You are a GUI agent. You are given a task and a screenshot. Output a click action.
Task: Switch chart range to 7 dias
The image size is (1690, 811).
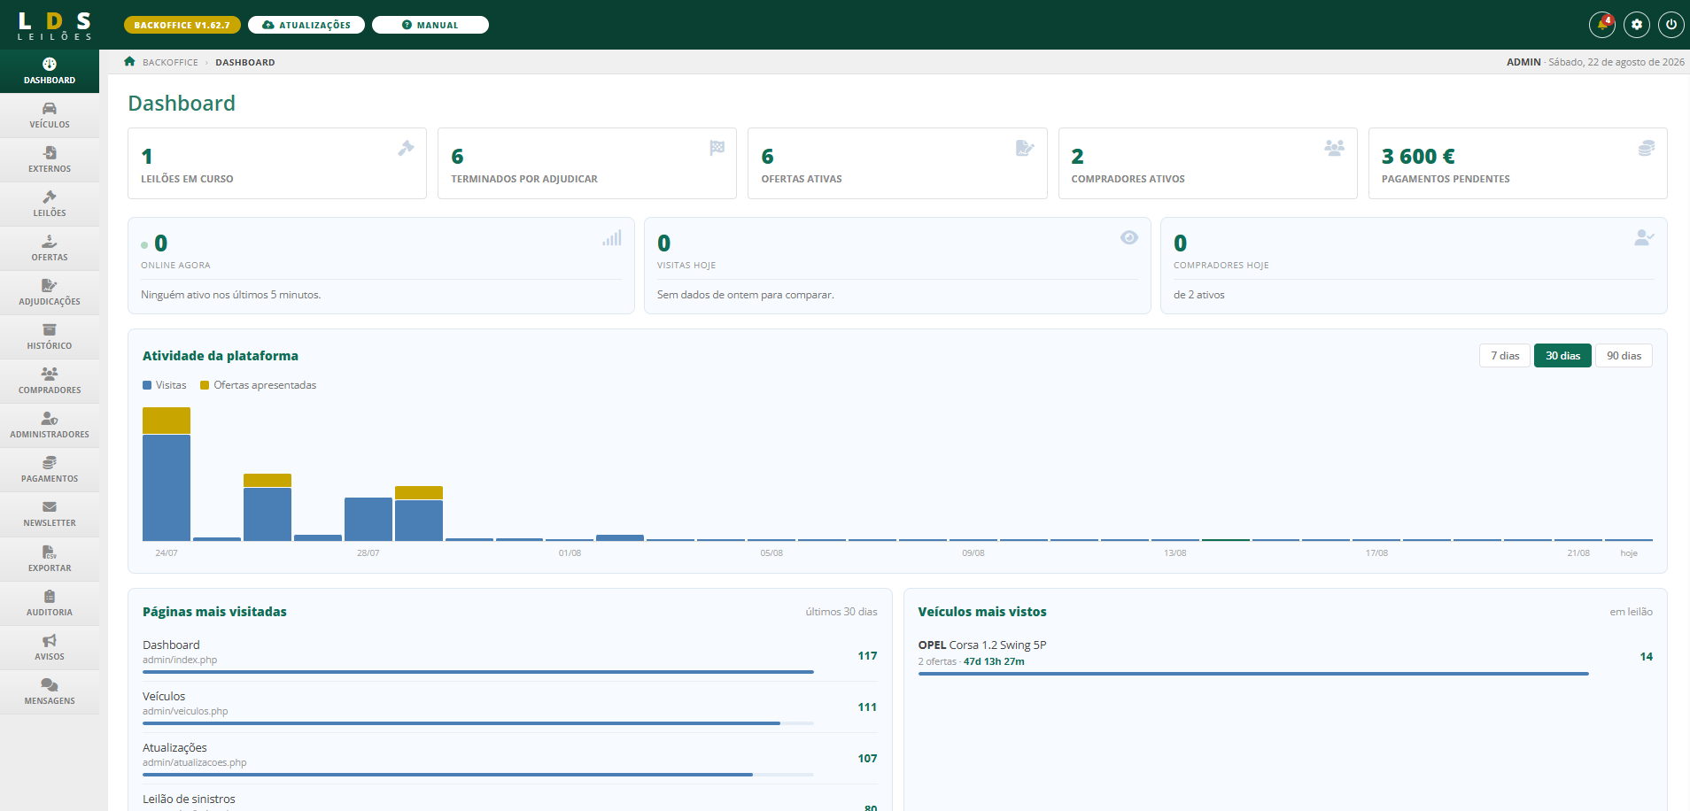click(1504, 356)
